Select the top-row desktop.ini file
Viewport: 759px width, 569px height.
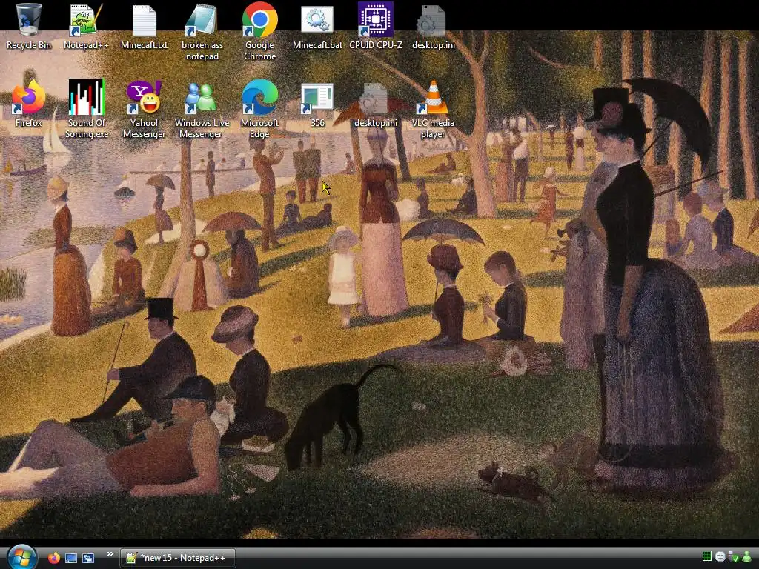coord(433,27)
